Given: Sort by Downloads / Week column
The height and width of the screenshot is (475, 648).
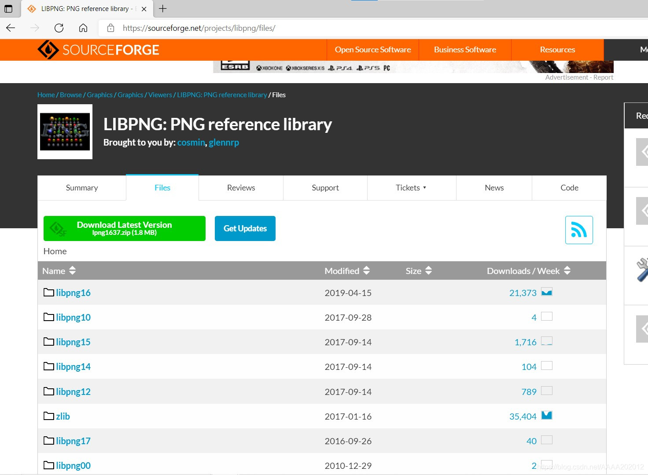Looking at the screenshot, I should 529,271.
